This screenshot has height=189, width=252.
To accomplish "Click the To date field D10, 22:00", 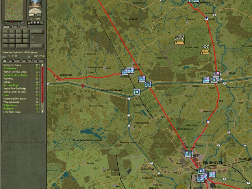I will [x=39, y=56].
